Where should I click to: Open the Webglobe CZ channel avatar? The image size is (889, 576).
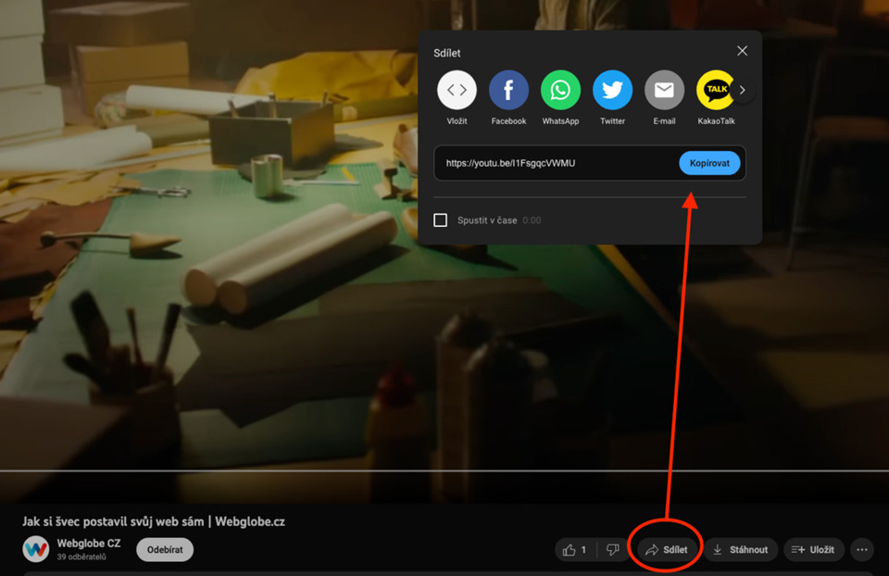[36, 549]
